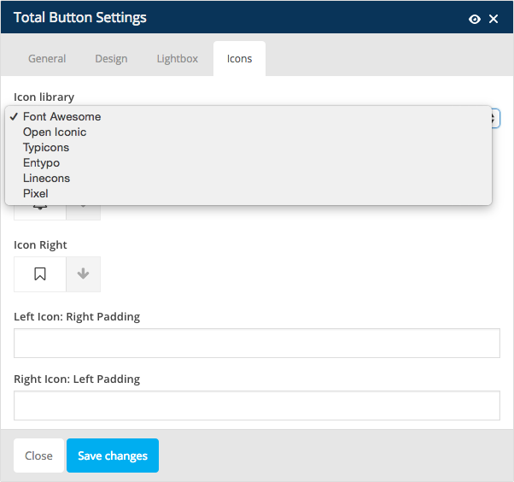This screenshot has height=482, width=514.
Task: Choose Font Awesome from icon library list
Action: [61, 116]
